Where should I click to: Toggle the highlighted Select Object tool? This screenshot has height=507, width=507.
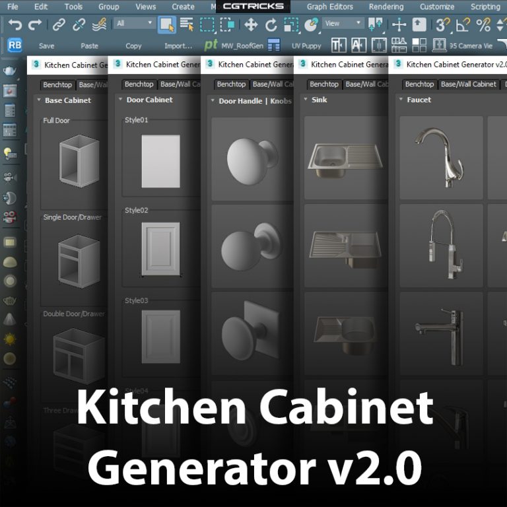pyautogui.click(x=168, y=25)
